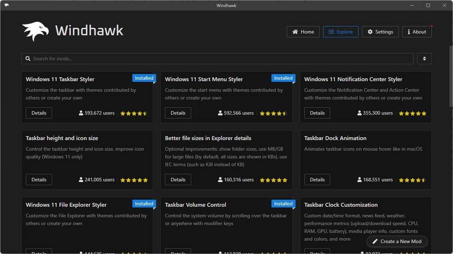Screen dimensions: 453x254
Task: Click user icon beside 160,316 users
Action: (x=220, y=180)
